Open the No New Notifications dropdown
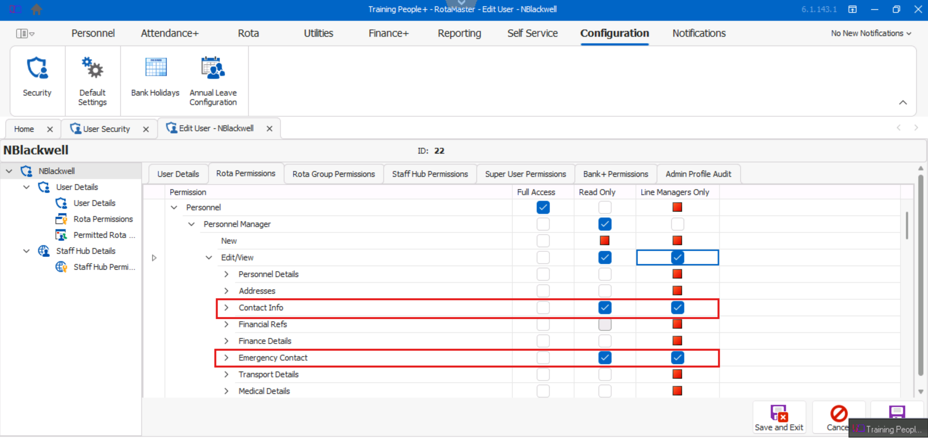Image resolution: width=928 pixels, height=438 pixels. 871,33
